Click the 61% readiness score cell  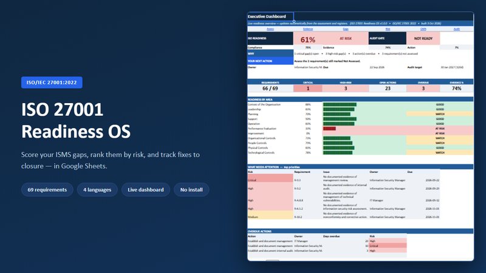tap(308, 39)
